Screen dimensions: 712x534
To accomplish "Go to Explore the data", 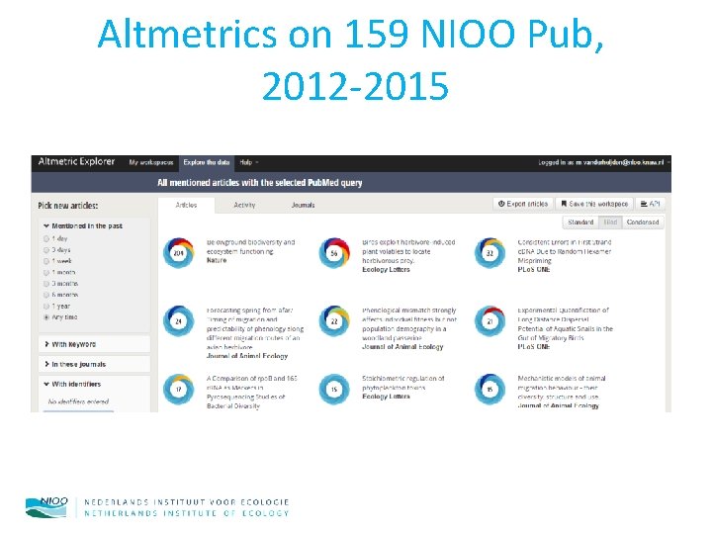I will pyautogui.click(x=206, y=162).
